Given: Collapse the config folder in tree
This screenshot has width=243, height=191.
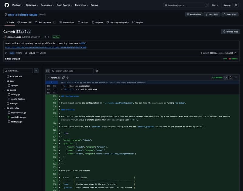Looking at the screenshot, I should [x=5, y=90].
